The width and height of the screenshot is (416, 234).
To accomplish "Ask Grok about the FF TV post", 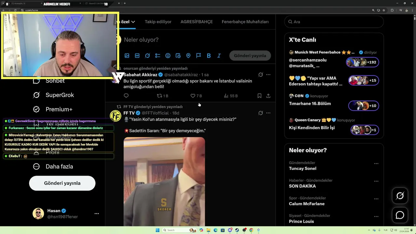I will coord(260,113).
